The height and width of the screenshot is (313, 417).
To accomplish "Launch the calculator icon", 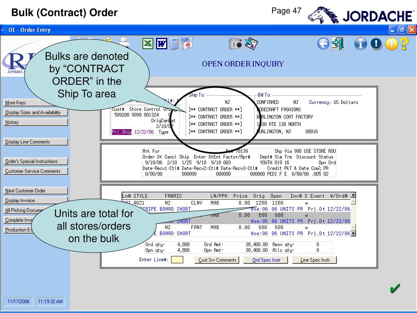I will point(174,44).
